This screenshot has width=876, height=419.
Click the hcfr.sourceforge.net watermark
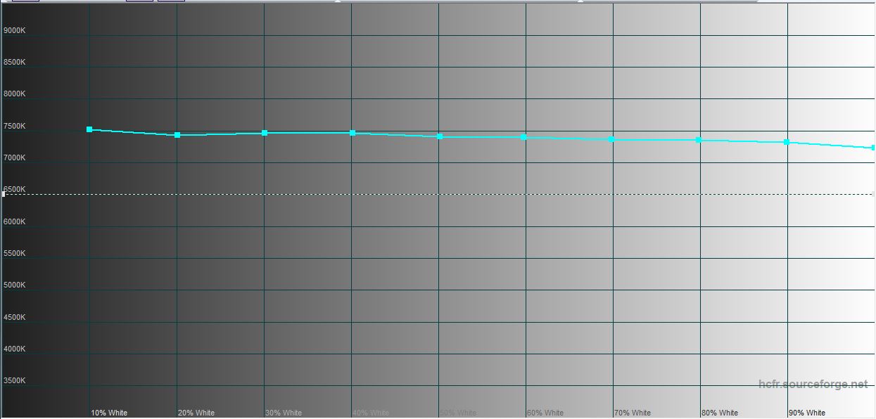(x=813, y=385)
